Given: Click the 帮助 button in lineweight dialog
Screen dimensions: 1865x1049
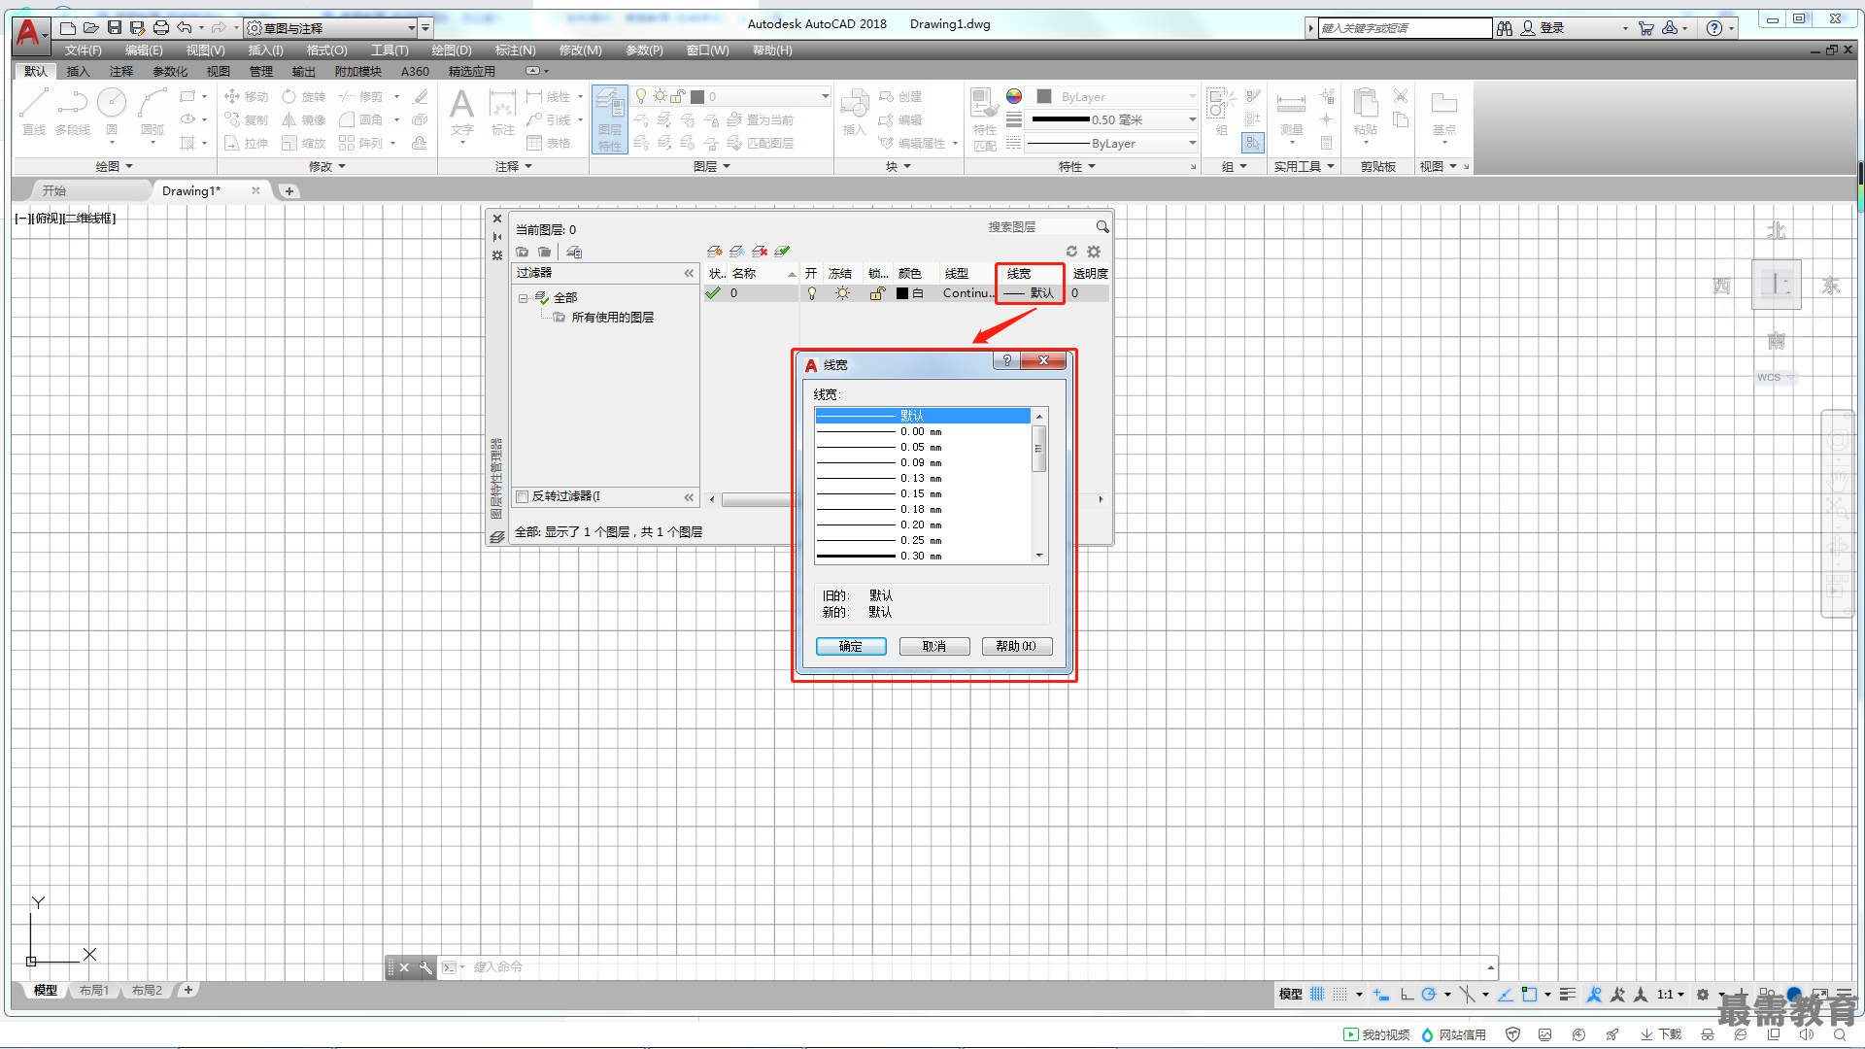Looking at the screenshot, I should (1017, 646).
